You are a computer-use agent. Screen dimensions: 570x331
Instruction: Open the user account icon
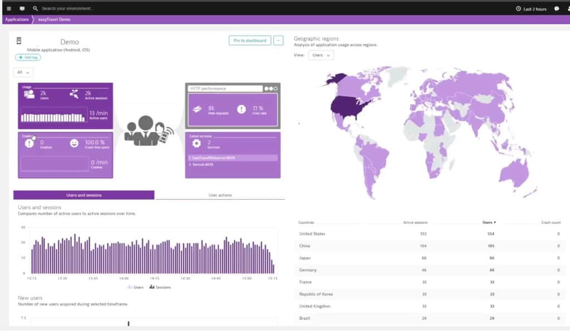[568, 9]
